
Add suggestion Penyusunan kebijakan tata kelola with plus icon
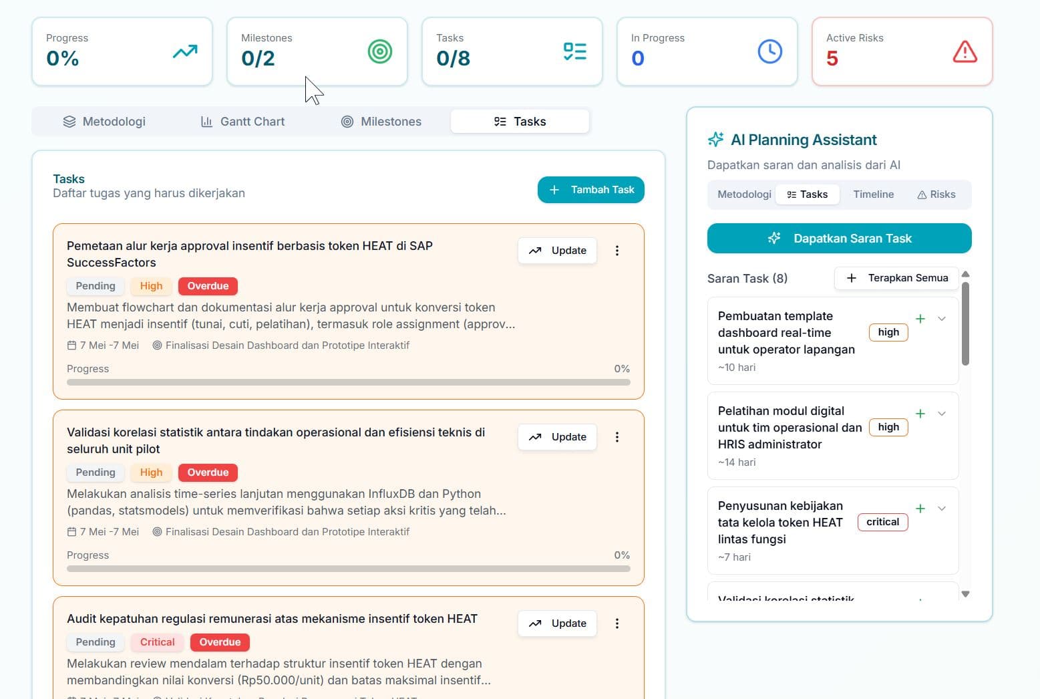coord(920,509)
